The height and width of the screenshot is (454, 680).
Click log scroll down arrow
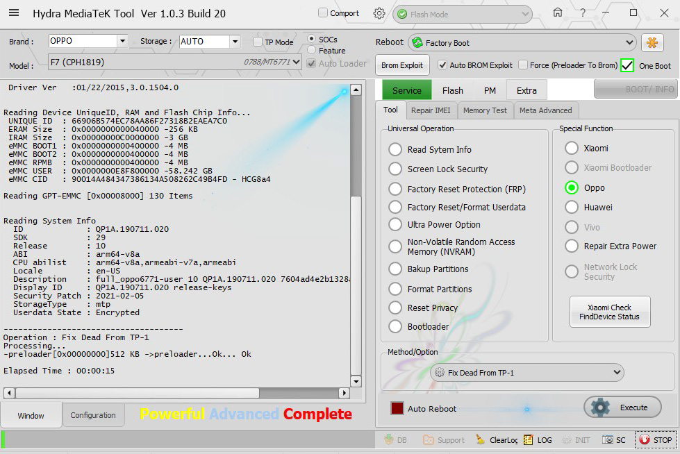click(x=356, y=382)
